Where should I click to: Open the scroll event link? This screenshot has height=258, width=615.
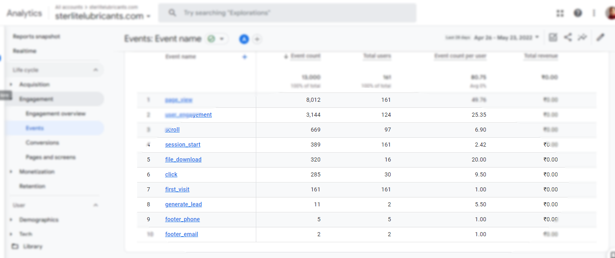click(x=172, y=130)
